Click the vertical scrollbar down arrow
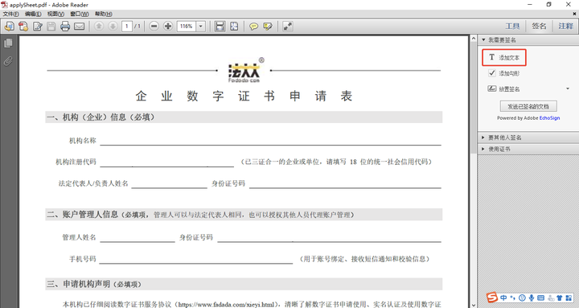Screen dimensions: 579x308 473,305
